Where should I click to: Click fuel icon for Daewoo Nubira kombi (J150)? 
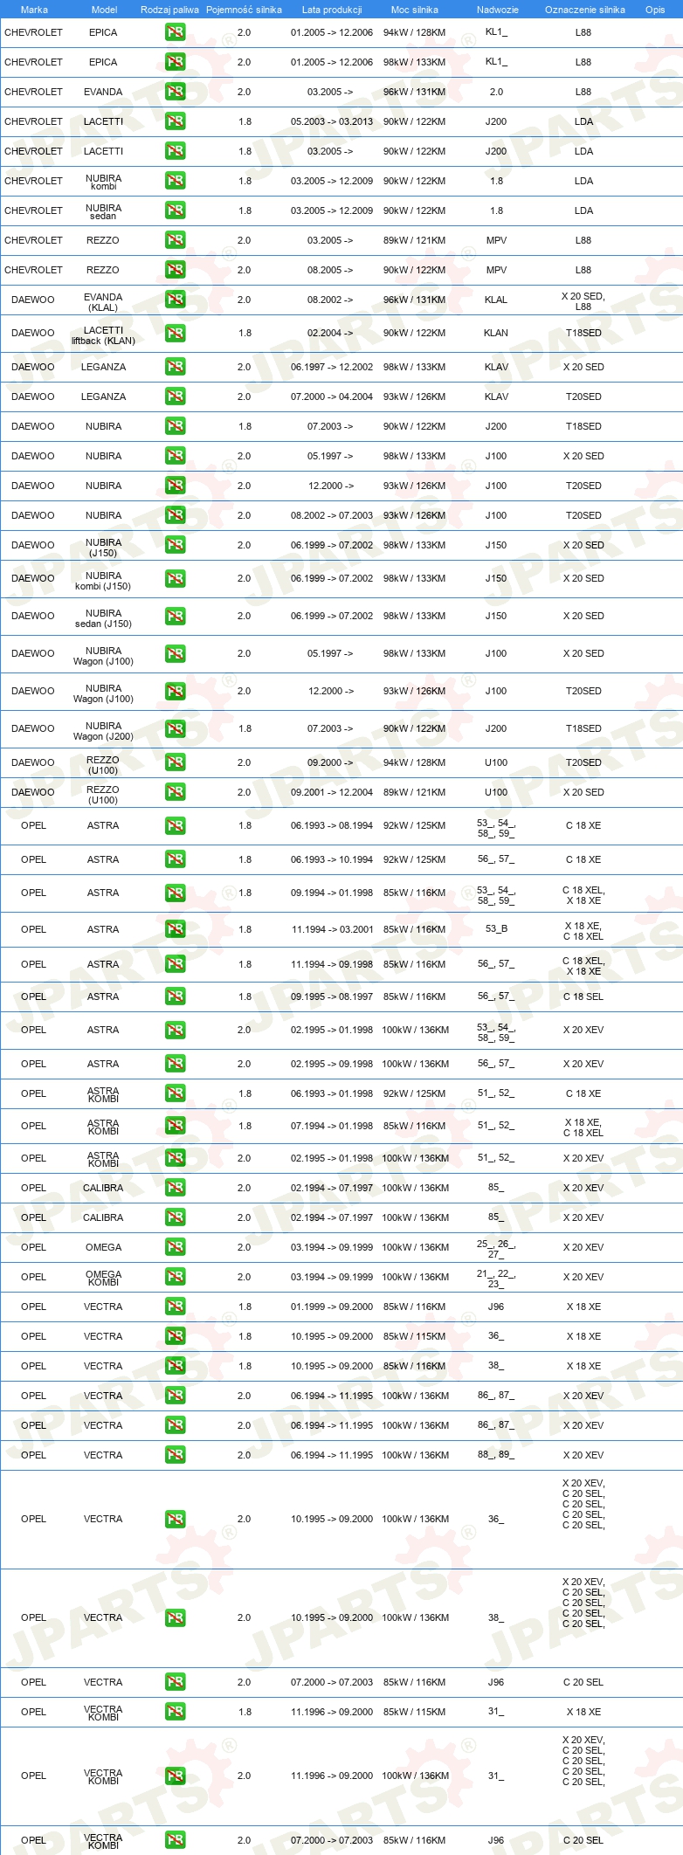click(176, 578)
